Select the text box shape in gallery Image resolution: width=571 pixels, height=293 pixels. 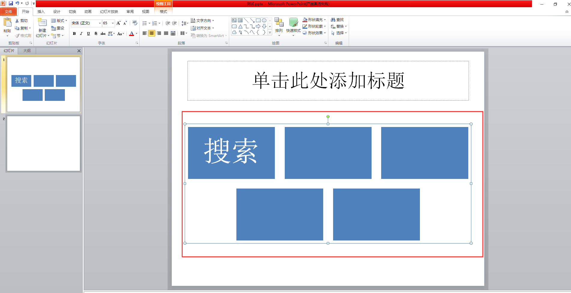(x=234, y=20)
